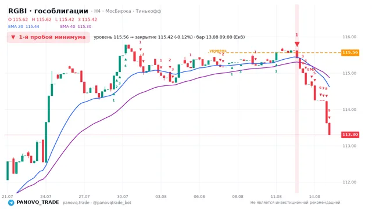This screenshot has height=209, width=372.
Task: Click the red '1' above the breakout arrow
Action: click(x=296, y=35)
